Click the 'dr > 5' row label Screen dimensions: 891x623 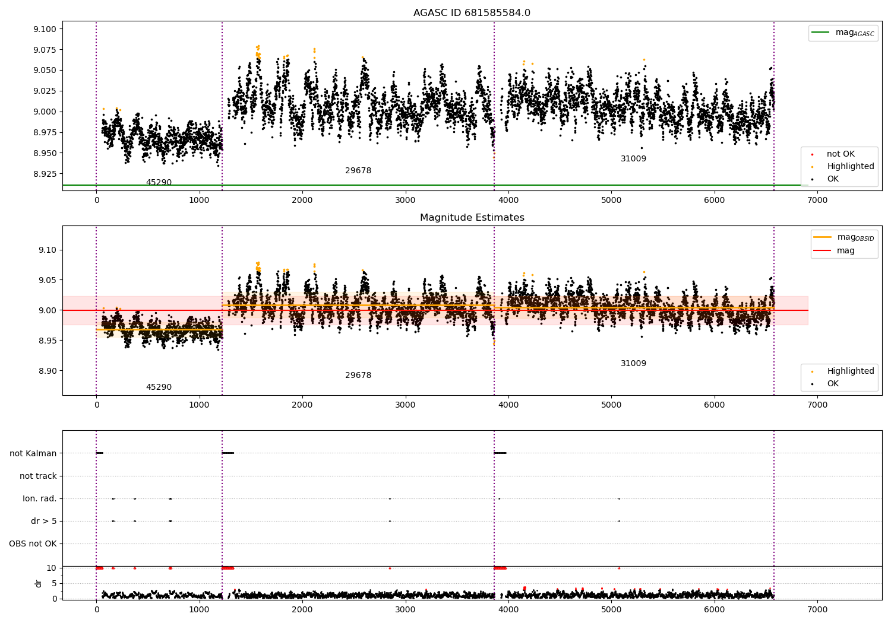click(x=44, y=522)
